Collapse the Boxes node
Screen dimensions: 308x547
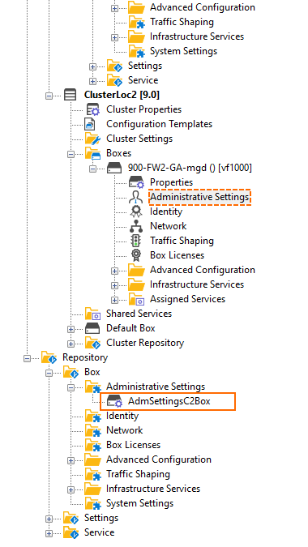(x=71, y=154)
